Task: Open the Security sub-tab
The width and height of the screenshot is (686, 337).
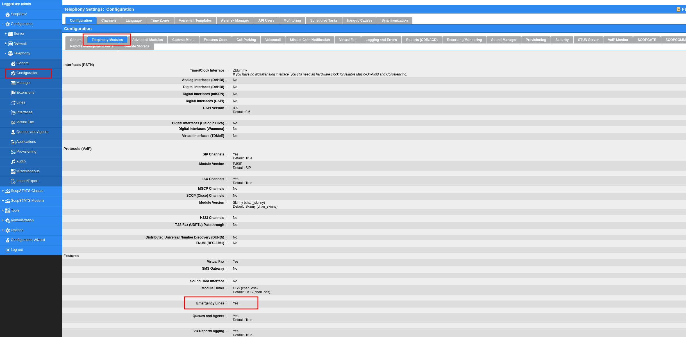Action: (562, 40)
